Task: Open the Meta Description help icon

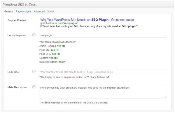Action: pyautogui.click(x=34, y=87)
